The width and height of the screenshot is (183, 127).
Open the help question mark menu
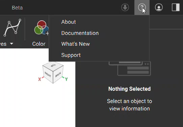[142, 7]
